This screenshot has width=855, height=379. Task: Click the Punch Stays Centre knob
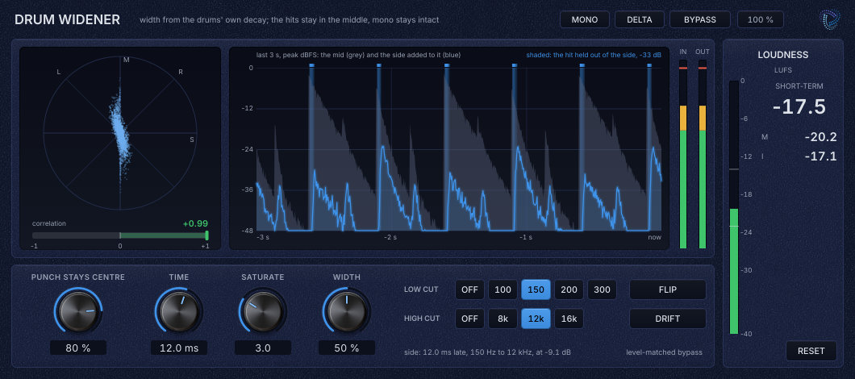(78, 311)
